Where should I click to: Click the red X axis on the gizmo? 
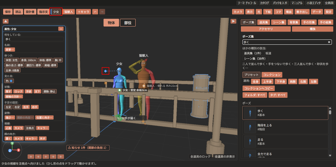[19, 150]
